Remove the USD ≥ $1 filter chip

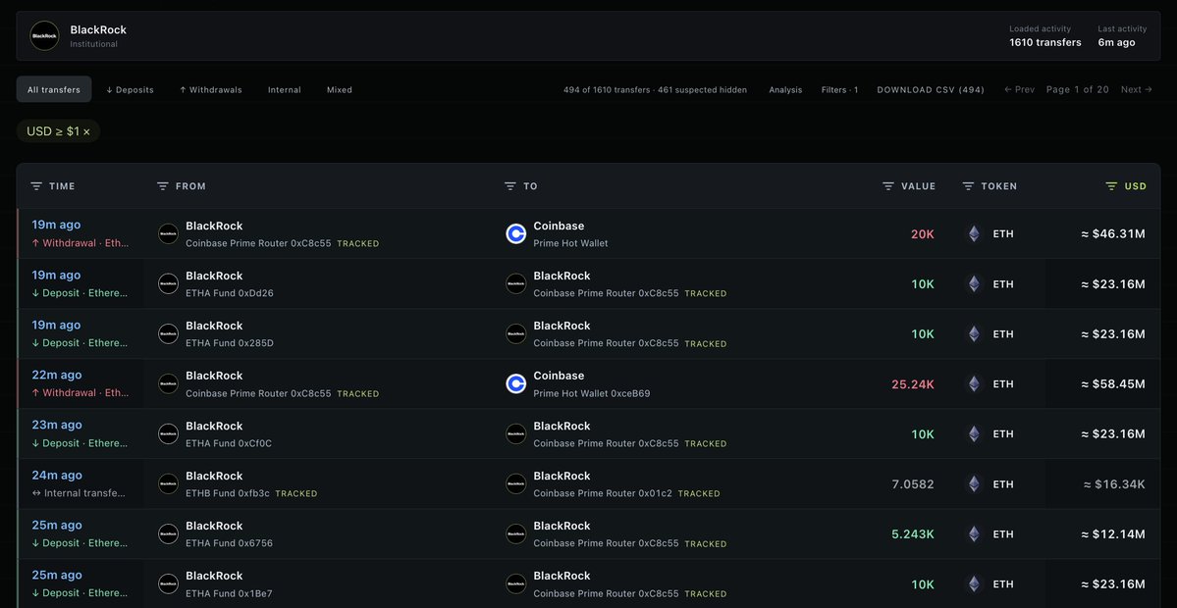[x=86, y=131]
